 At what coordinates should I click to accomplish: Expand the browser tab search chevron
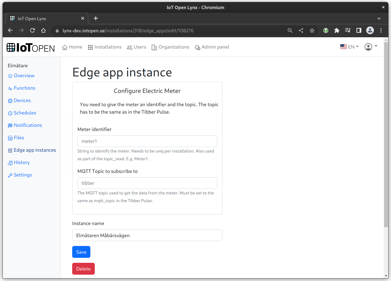click(x=379, y=18)
